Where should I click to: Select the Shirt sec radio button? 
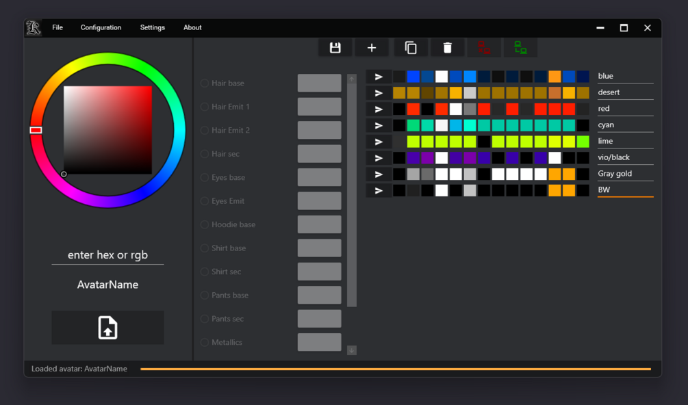(x=205, y=272)
